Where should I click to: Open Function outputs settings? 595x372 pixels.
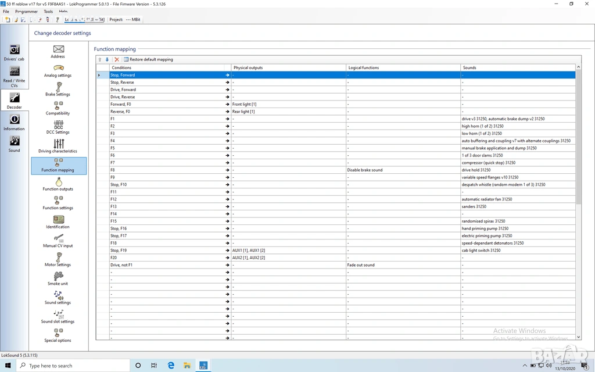[58, 184]
